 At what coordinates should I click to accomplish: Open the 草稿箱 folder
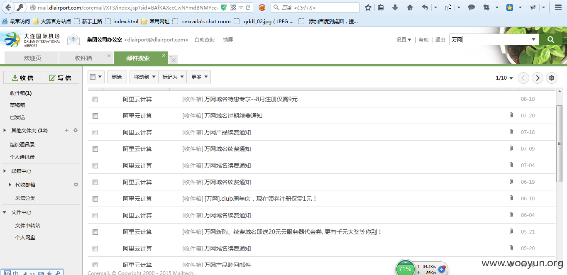coord(17,105)
